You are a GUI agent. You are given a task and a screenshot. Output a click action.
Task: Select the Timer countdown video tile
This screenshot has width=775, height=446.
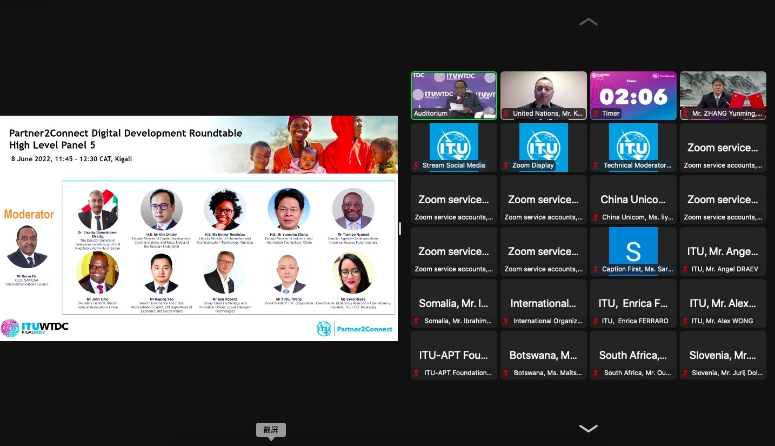point(633,96)
